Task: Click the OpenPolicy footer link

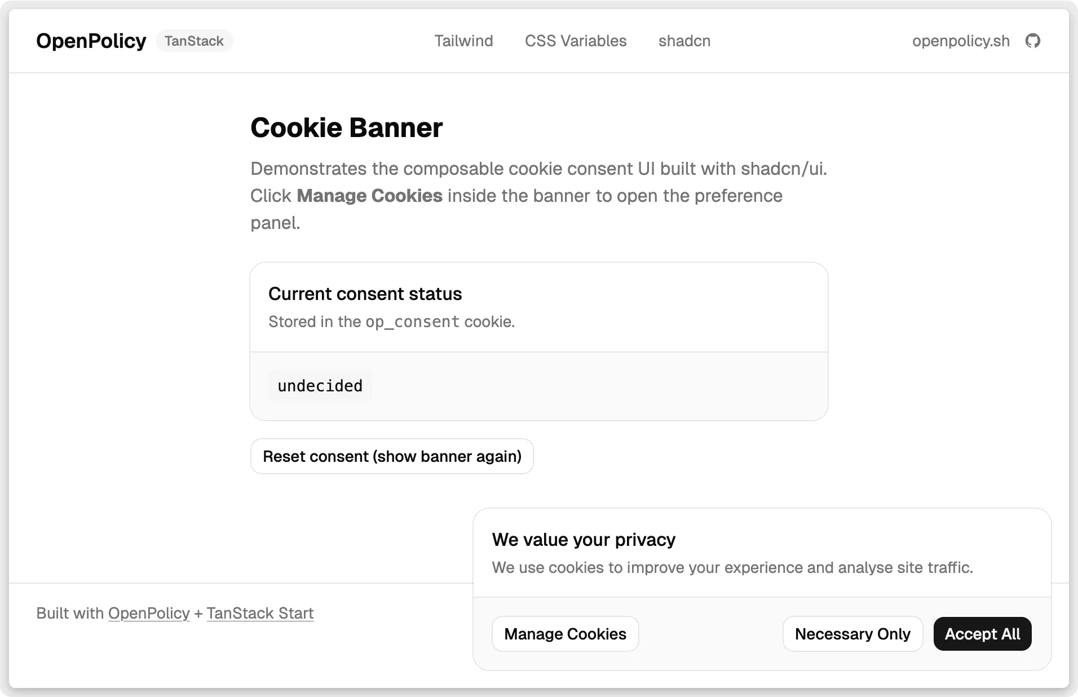Action: coord(148,614)
